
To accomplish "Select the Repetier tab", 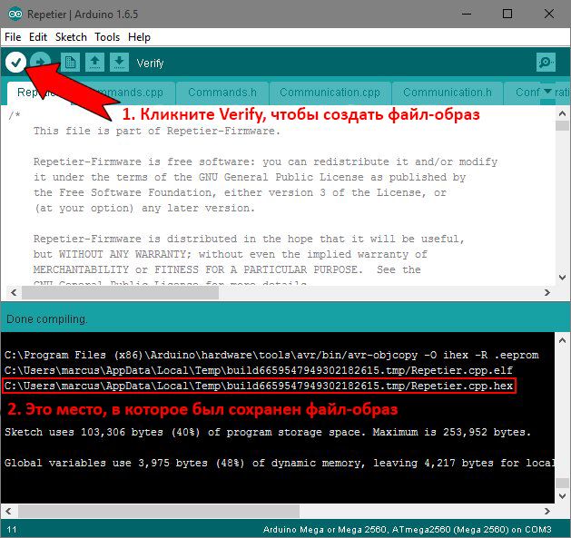I will 36,93.
